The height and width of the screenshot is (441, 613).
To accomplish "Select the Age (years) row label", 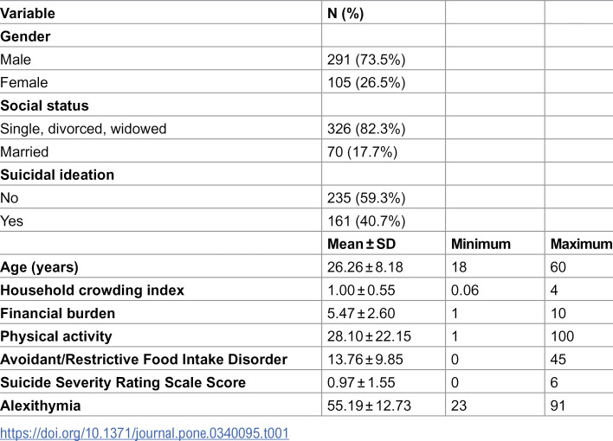I will [39, 267].
